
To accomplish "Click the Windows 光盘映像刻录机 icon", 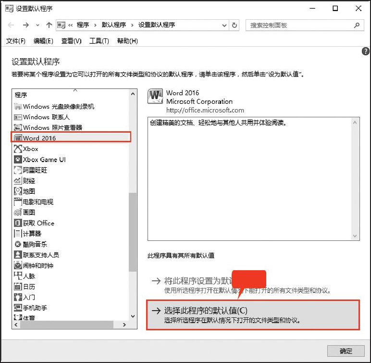I will pos(18,107).
